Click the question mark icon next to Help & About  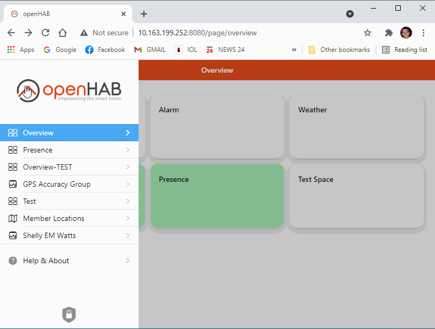click(x=12, y=261)
